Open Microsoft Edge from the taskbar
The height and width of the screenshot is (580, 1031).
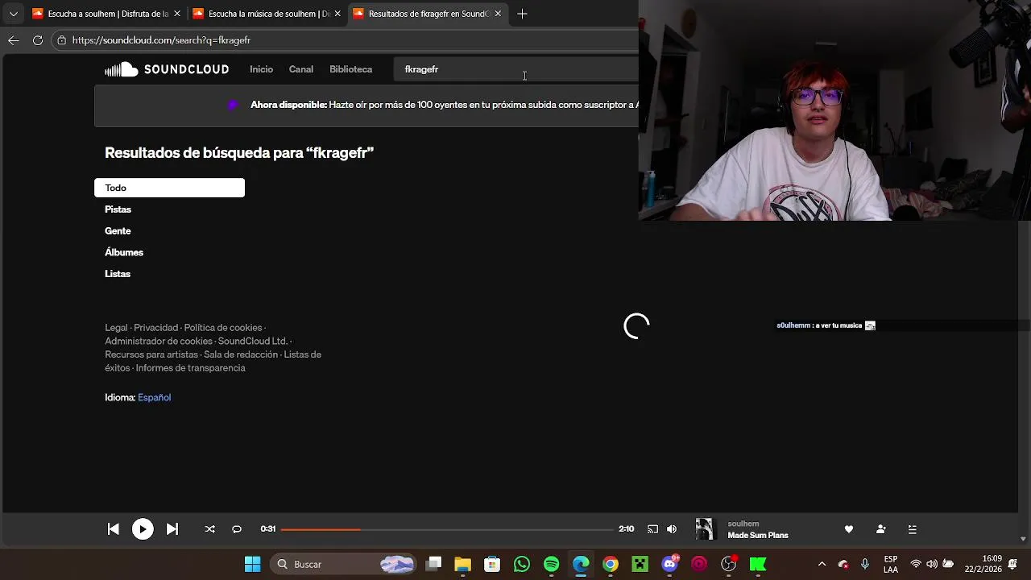coord(581,564)
